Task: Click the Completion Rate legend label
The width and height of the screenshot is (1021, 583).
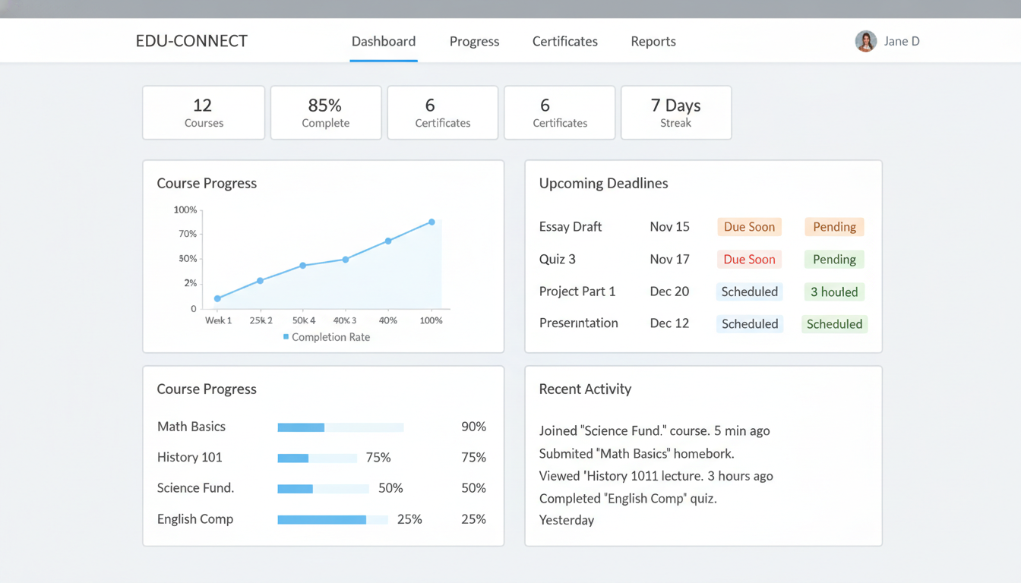Action: (330, 337)
